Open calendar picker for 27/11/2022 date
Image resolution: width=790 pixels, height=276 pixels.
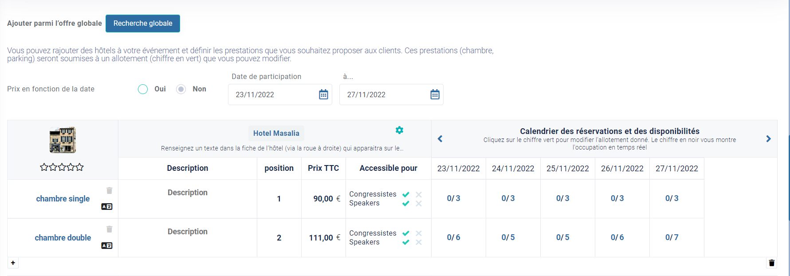[x=435, y=95]
